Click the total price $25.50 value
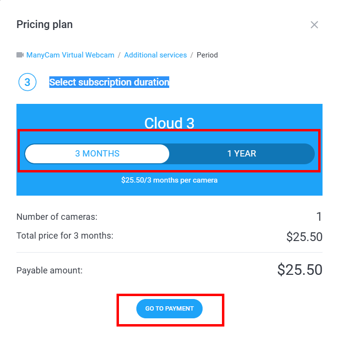The height and width of the screenshot is (356, 338). coord(304,237)
